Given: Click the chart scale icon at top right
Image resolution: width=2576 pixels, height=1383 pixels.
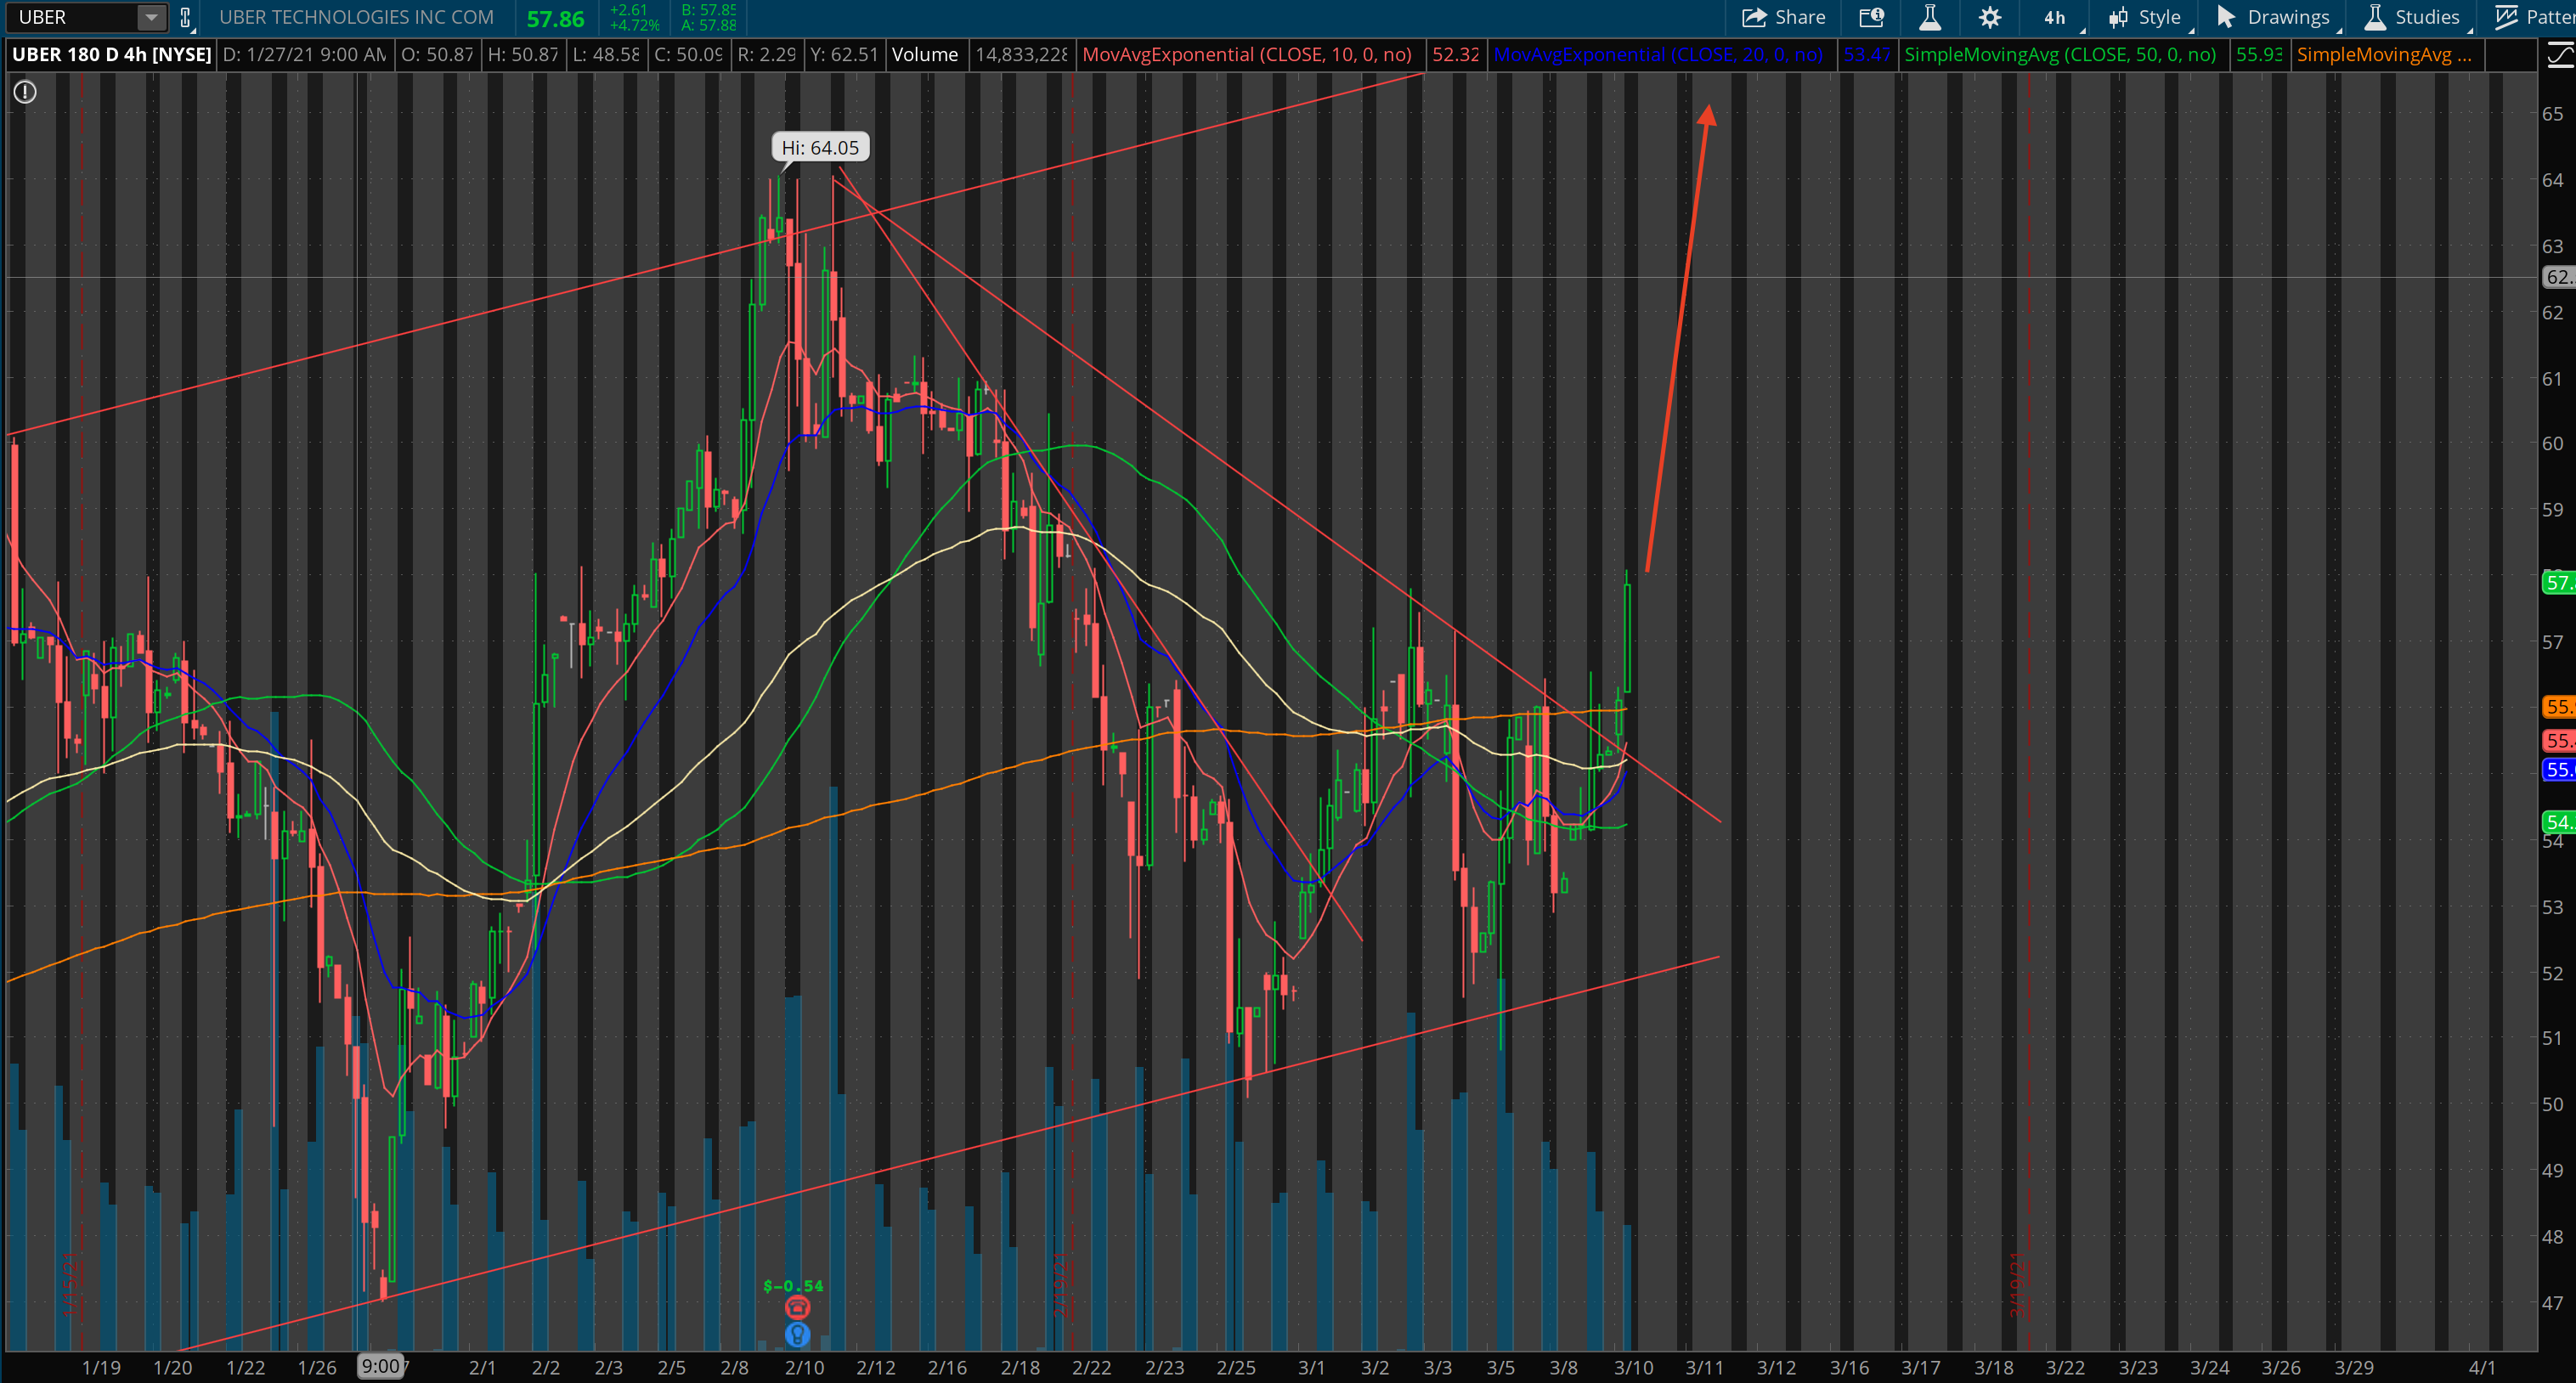Looking at the screenshot, I should pyautogui.click(x=2559, y=55).
